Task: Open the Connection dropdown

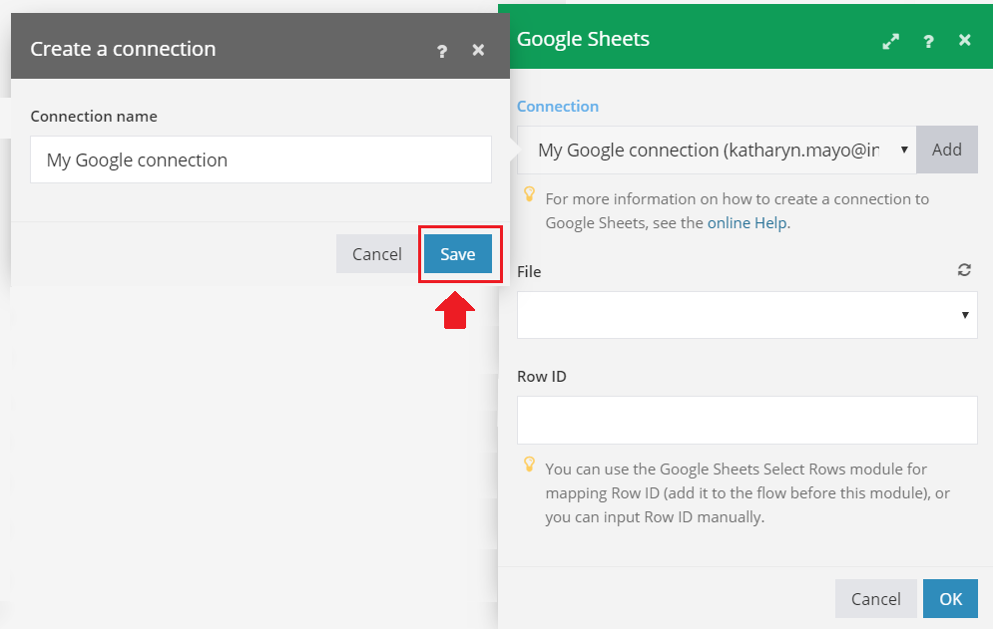Action: (717, 150)
